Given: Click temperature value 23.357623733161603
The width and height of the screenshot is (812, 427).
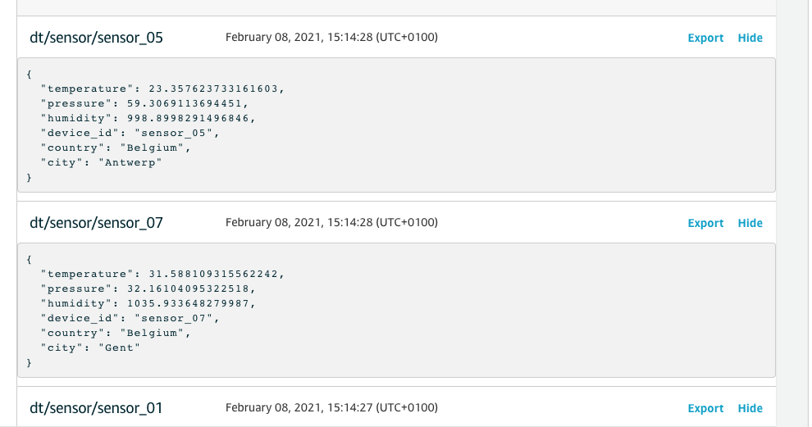Looking at the screenshot, I should (x=217, y=89).
